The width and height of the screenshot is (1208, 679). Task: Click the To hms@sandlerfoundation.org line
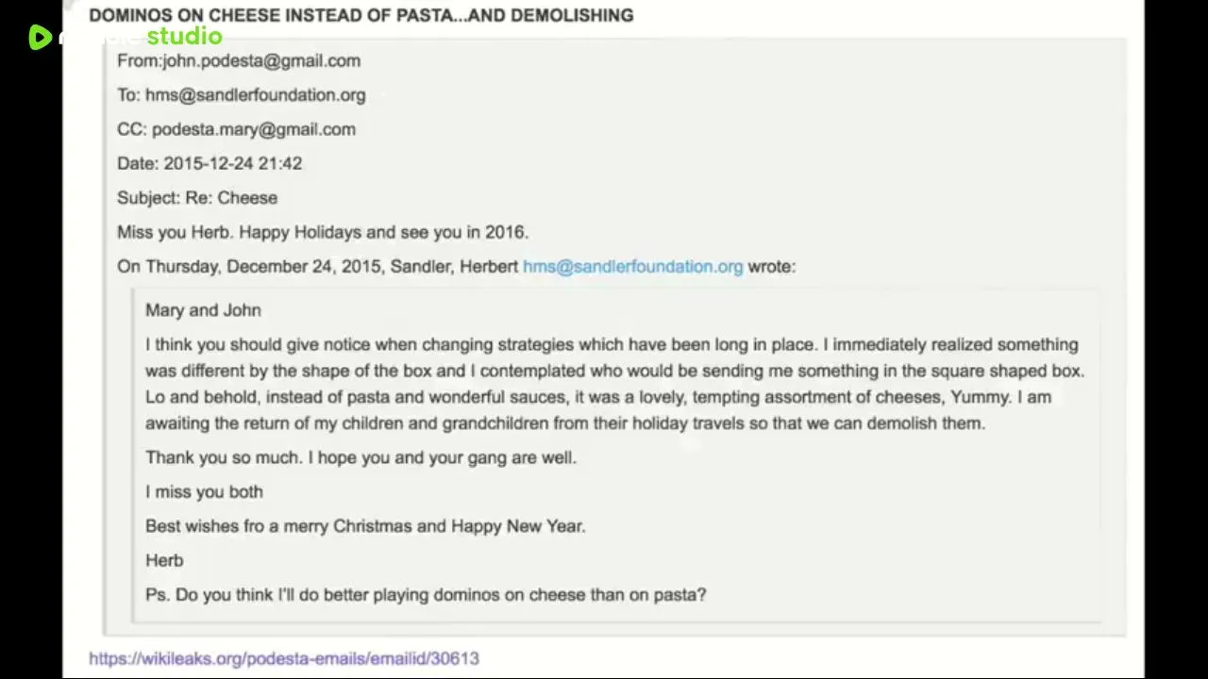click(242, 94)
